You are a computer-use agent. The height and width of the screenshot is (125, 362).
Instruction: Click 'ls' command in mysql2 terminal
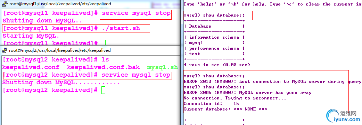pyautogui.click(x=105, y=60)
